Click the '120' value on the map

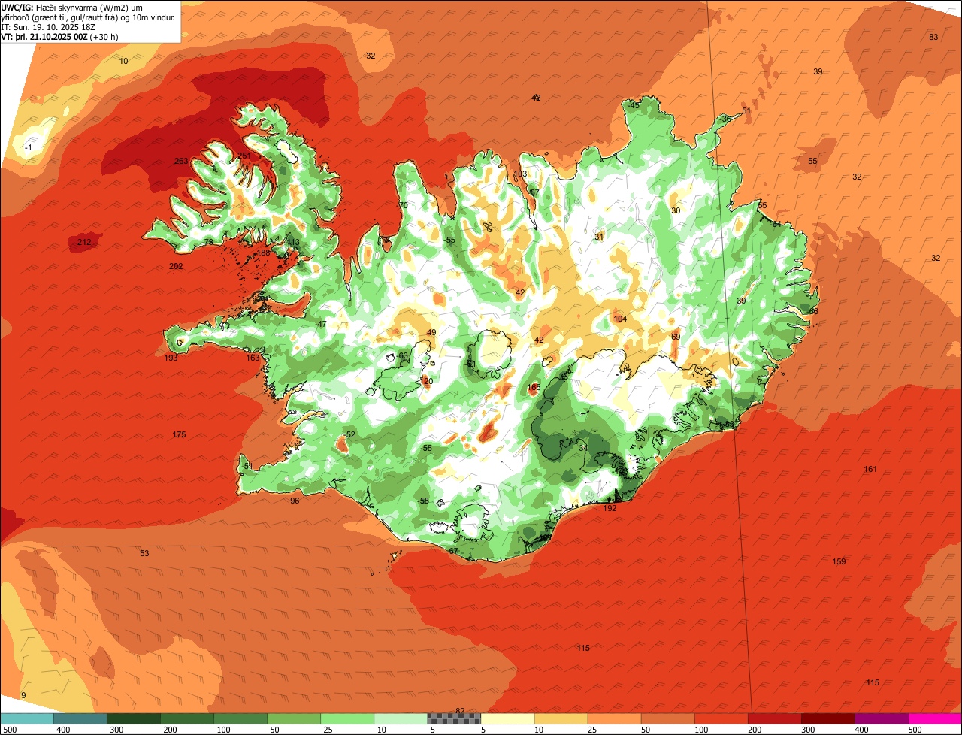tap(427, 381)
